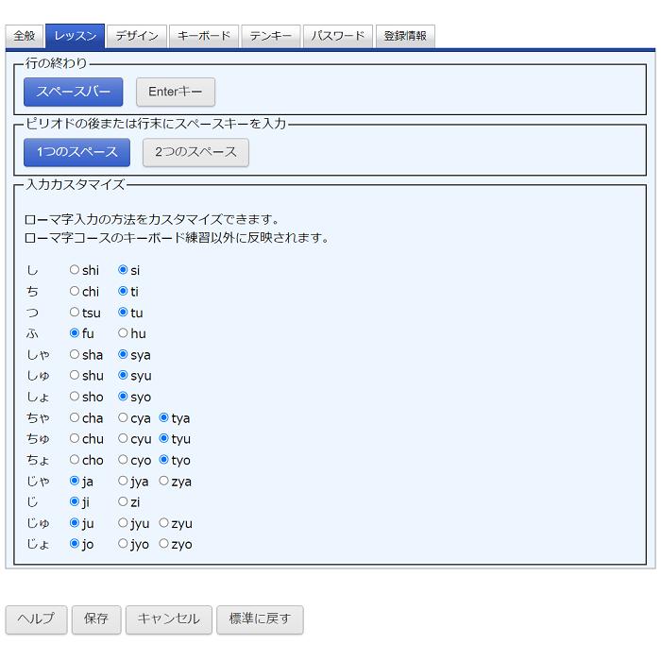The width and height of the screenshot is (661, 661).
Task: Select the tya radio option
Action: click(164, 417)
